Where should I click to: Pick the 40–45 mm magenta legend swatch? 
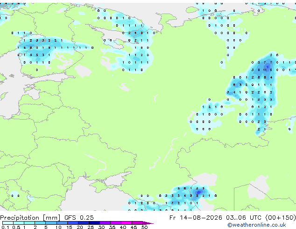click(127, 223)
